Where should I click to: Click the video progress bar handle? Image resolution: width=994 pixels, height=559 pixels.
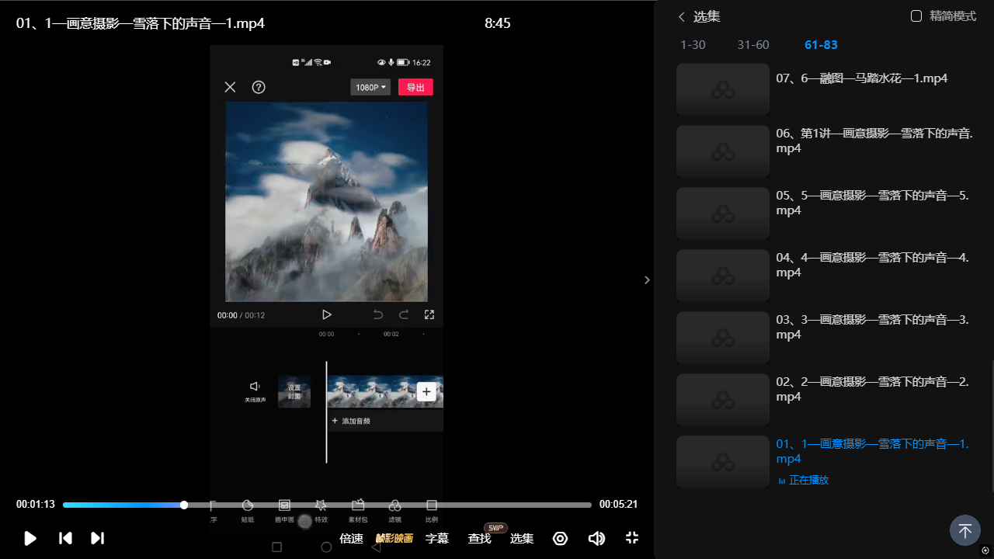coord(184,505)
